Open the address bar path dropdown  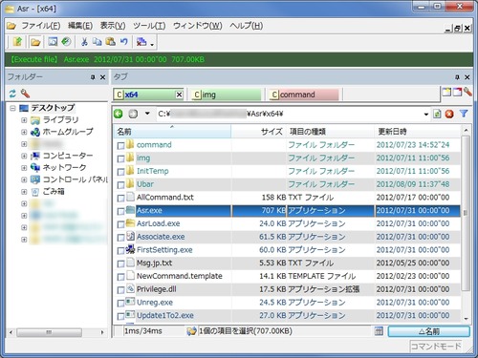[x=426, y=114]
